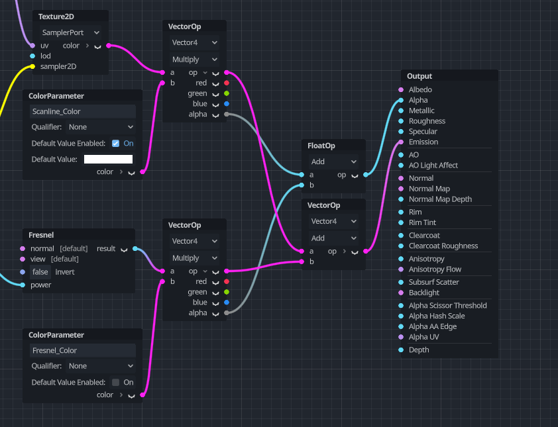Expand the Texture2D color output components
Viewport: 558px width, 427px height.
pyautogui.click(x=87, y=46)
